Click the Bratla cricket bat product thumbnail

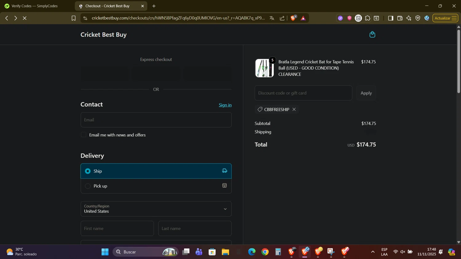coord(264,68)
